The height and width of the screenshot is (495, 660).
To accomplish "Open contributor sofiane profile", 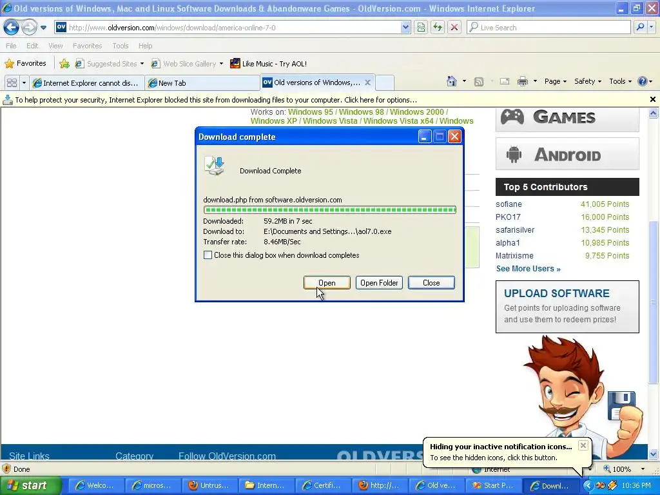I will pyautogui.click(x=509, y=204).
